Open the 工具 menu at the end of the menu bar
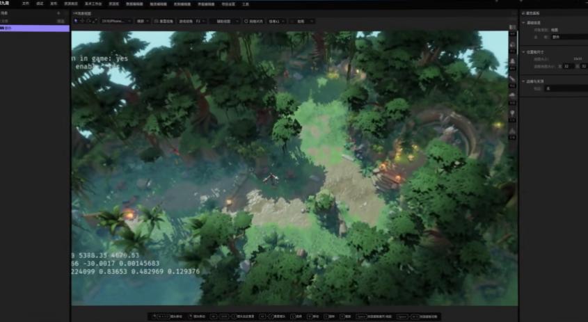The image size is (588, 322). point(245,4)
